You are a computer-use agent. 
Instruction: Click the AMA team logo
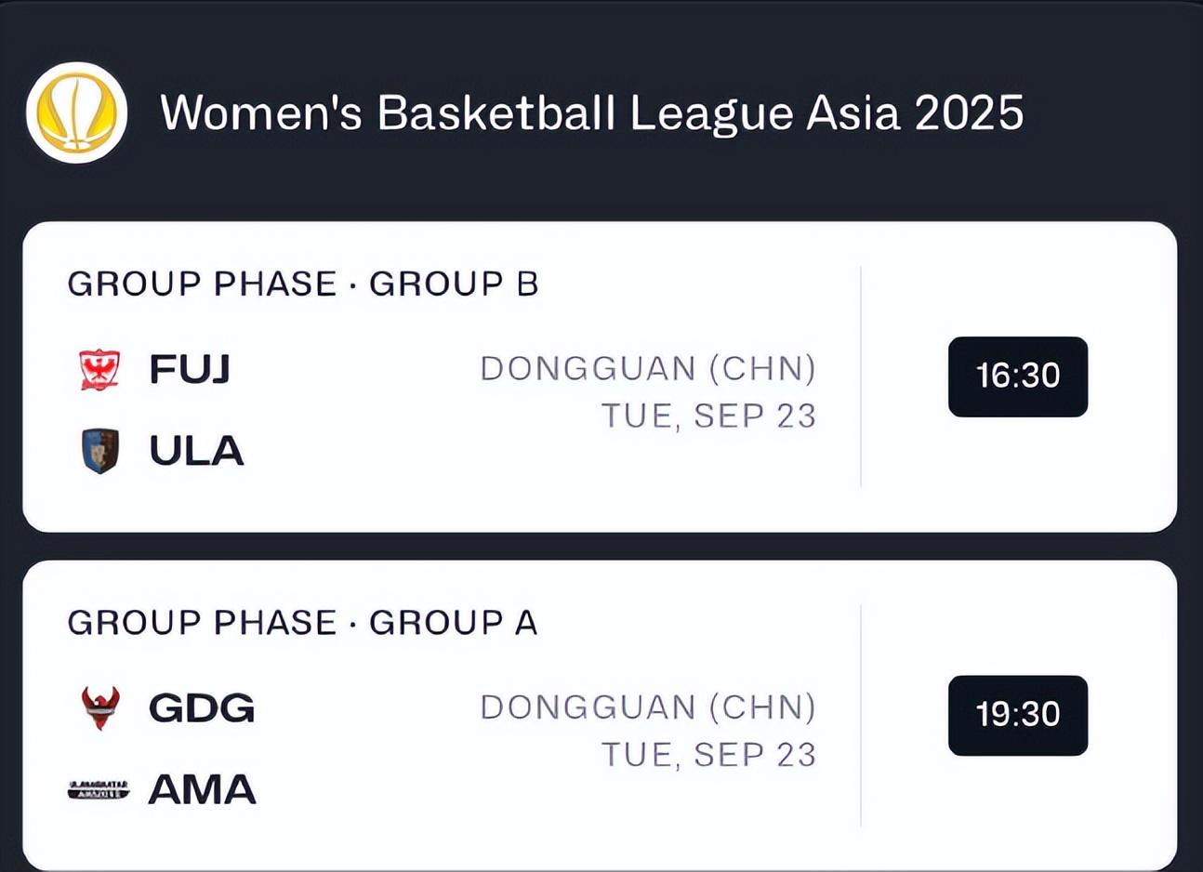click(x=99, y=789)
